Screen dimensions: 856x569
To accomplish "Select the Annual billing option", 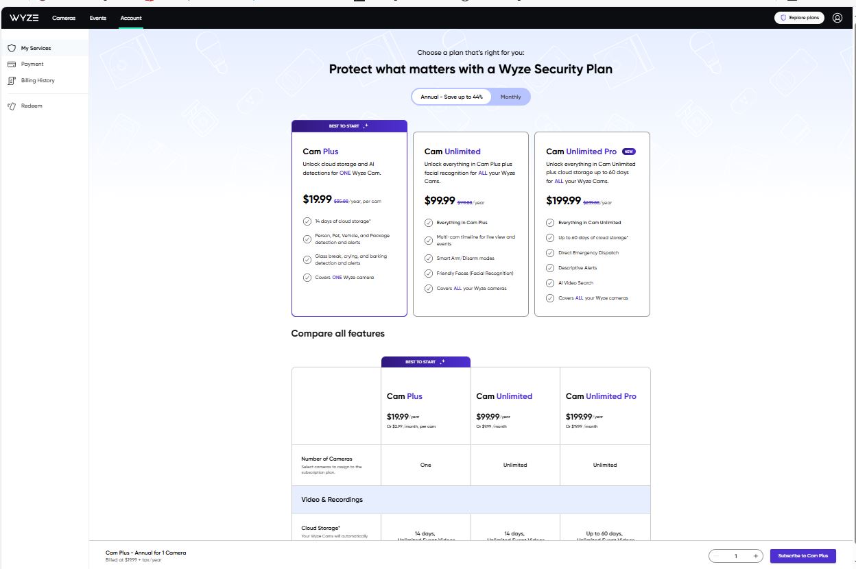I will (451, 97).
